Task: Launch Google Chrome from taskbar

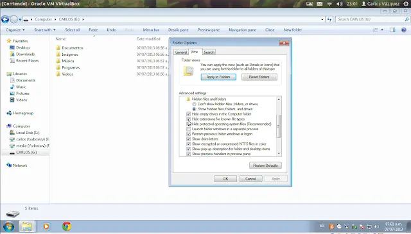Action: click(67, 226)
